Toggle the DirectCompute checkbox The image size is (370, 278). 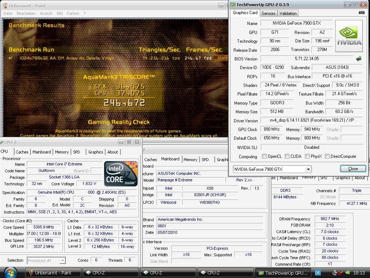point(327,156)
